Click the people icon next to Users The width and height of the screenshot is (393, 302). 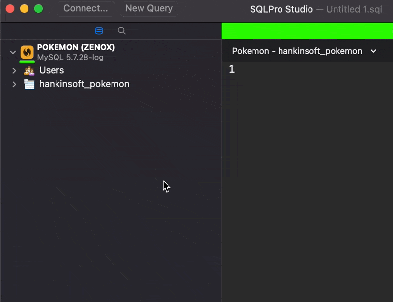(28, 70)
